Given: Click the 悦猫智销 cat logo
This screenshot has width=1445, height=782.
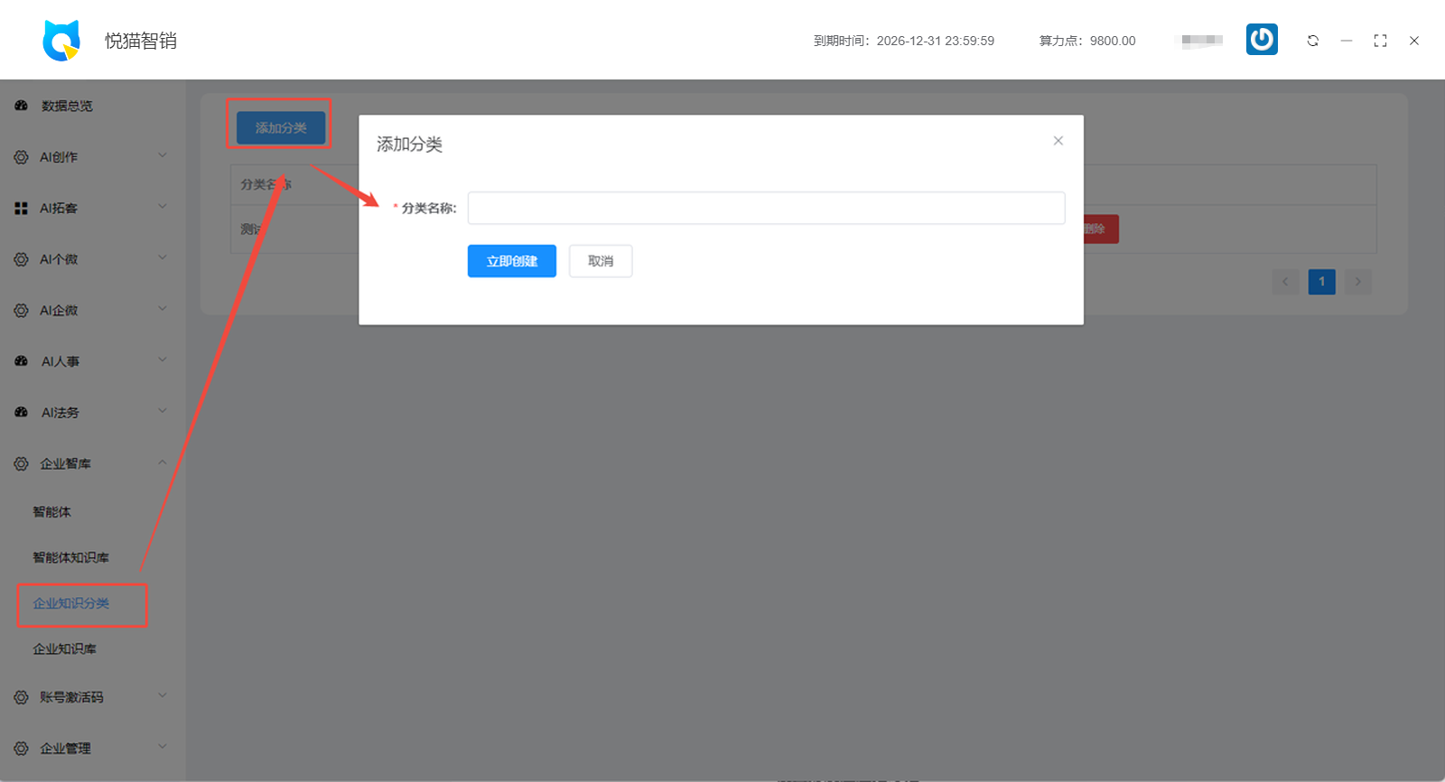Looking at the screenshot, I should coord(61,41).
